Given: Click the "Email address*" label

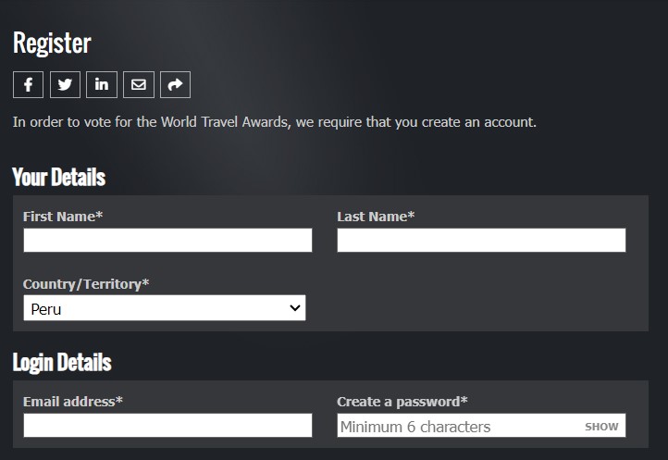Looking at the screenshot, I should coord(73,402).
